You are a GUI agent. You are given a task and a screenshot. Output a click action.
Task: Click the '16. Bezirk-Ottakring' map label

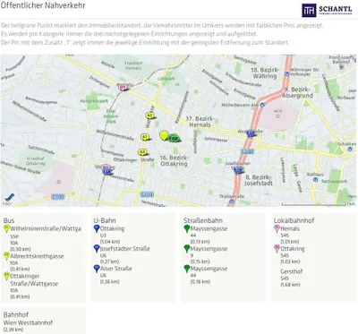[x=175, y=160]
